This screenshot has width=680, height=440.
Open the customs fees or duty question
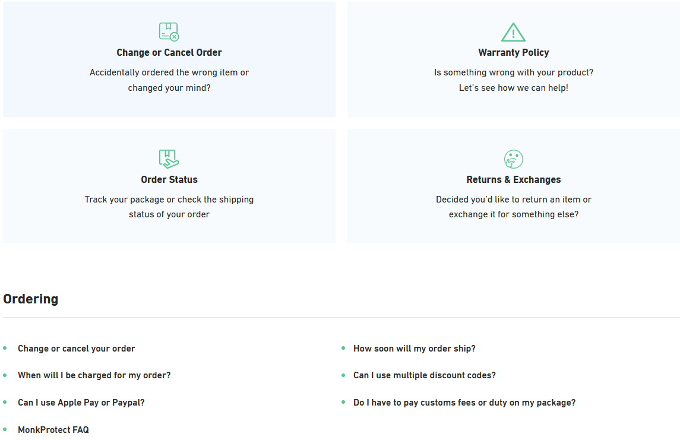click(464, 403)
